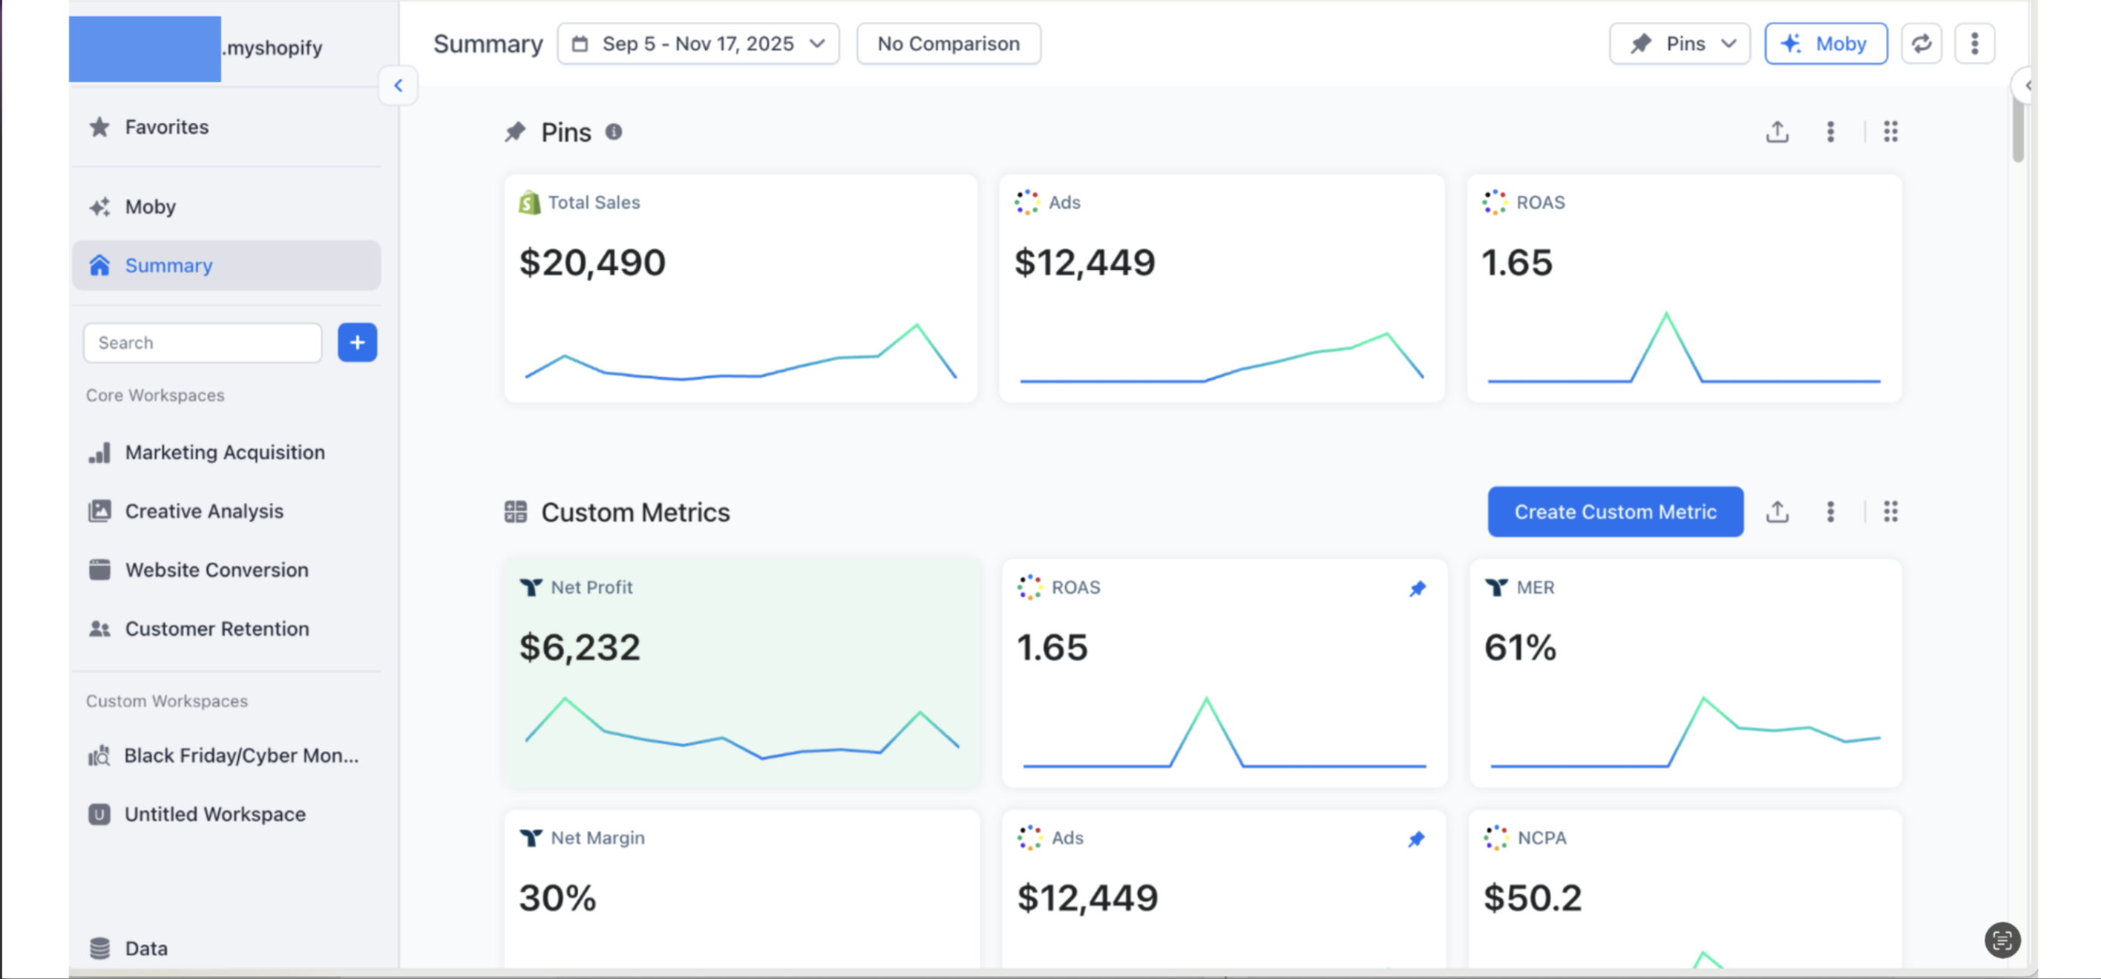2101x979 pixels.
Task: Click the export icon in Pins section
Action: point(1777,131)
